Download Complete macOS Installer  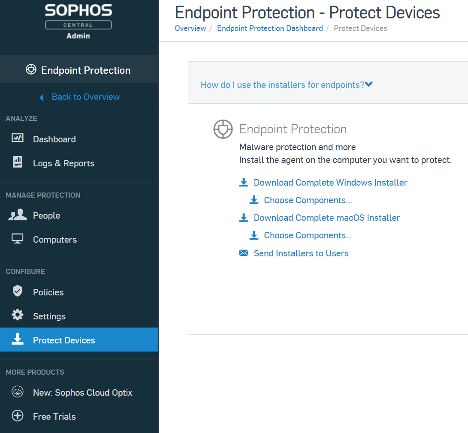point(326,218)
